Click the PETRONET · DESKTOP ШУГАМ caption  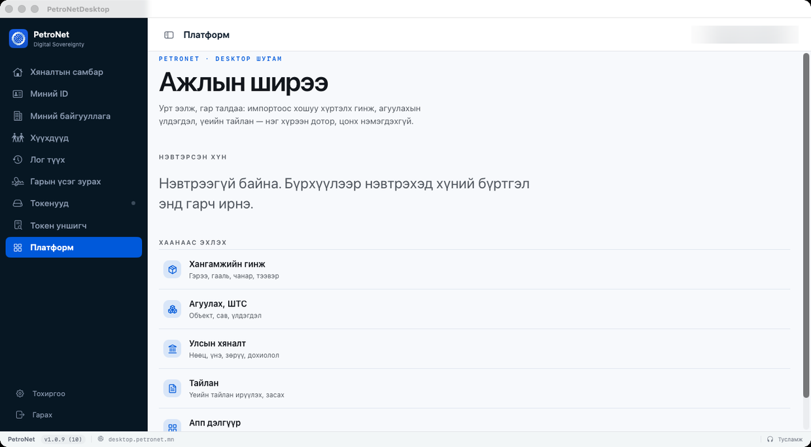point(220,59)
